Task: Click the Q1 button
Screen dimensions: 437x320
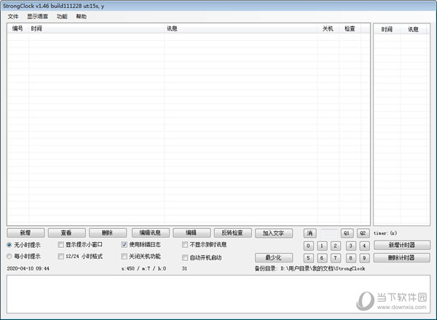Action: tap(347, 233)
